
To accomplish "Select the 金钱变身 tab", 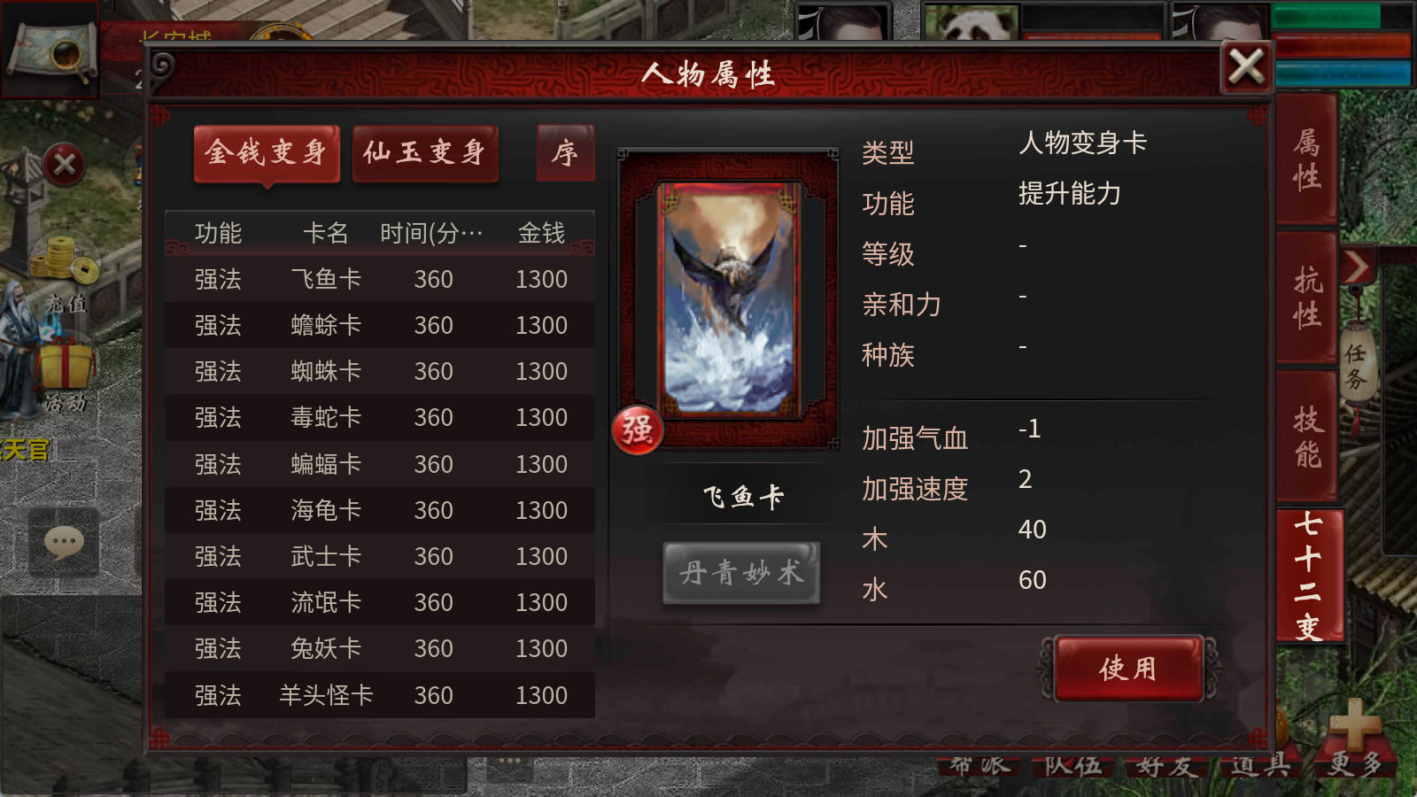I will pos(267,154).
